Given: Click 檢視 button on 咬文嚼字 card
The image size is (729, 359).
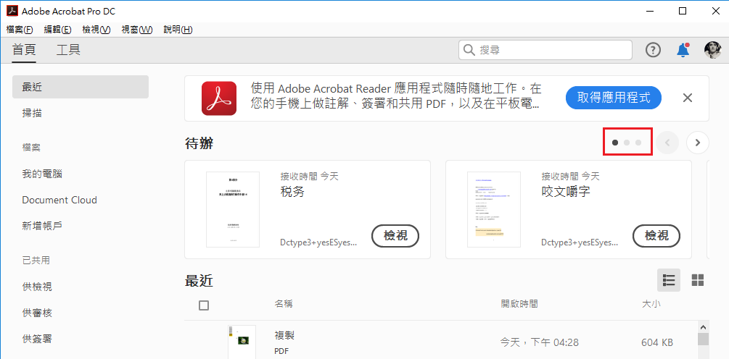Looking at the screenshot, I should (656, 236).
